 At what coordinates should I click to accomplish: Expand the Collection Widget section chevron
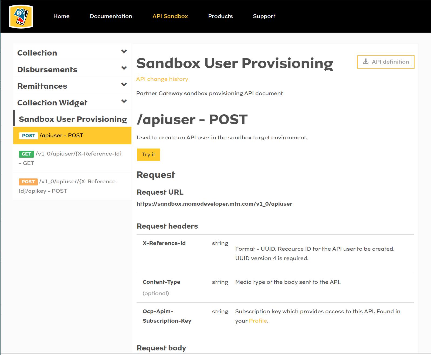coord(124,101)
